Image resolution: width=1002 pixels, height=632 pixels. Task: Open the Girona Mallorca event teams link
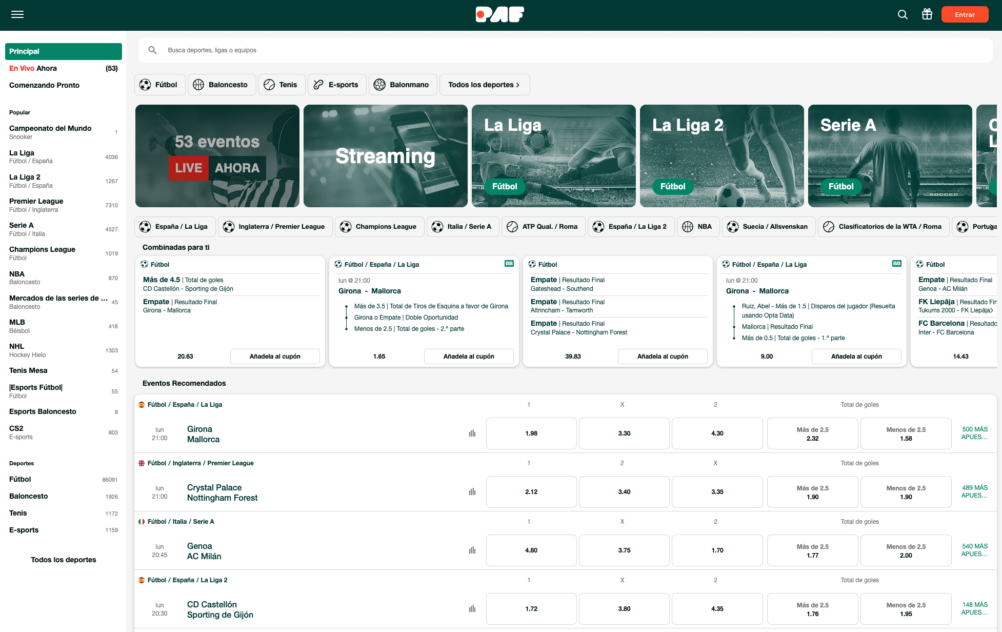(203, 434)
